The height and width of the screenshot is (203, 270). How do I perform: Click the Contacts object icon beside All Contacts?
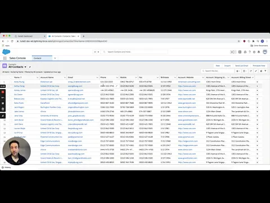(x=4, y=66)
